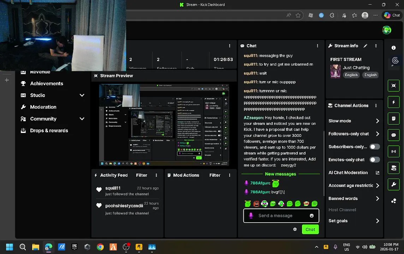Add page to favorites with star icon
The image size is (404, 254).
click(298, 15)
